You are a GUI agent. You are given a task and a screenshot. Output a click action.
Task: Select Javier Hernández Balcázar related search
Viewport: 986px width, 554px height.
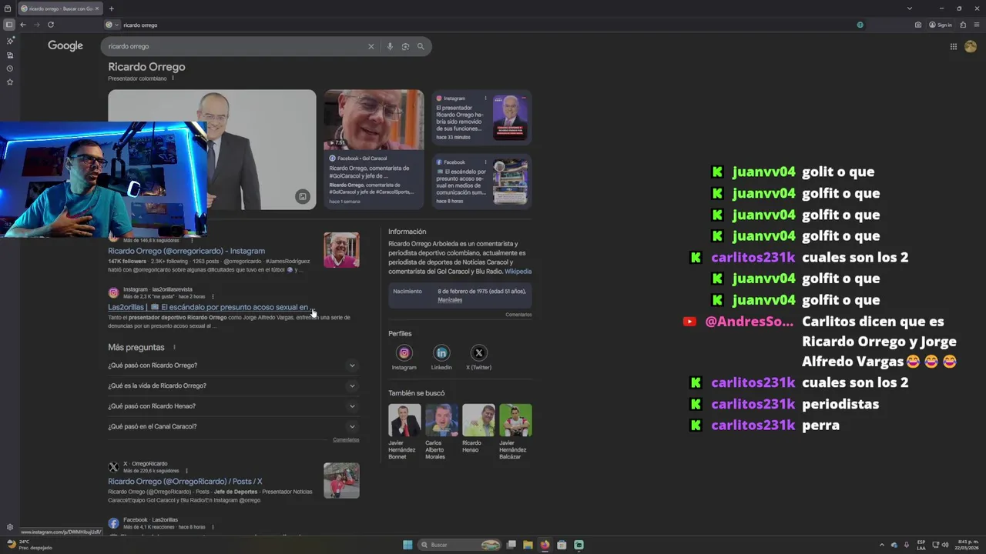(515, 432)
